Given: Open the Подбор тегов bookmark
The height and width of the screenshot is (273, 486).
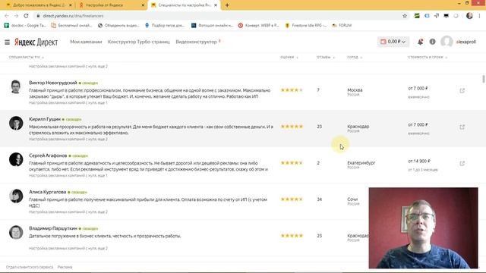Looking at the screenshot, I should pyautogui.click(x=164, y=25).
